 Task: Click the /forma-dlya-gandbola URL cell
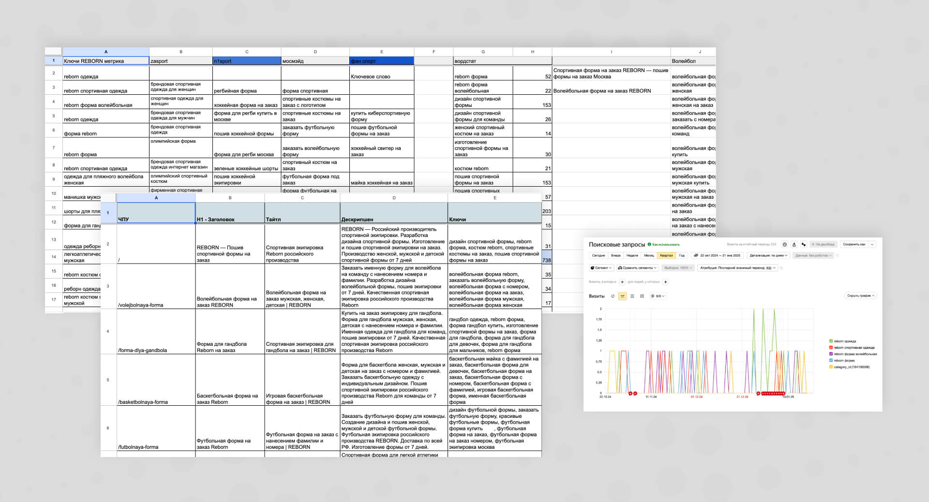coord(156,331)
